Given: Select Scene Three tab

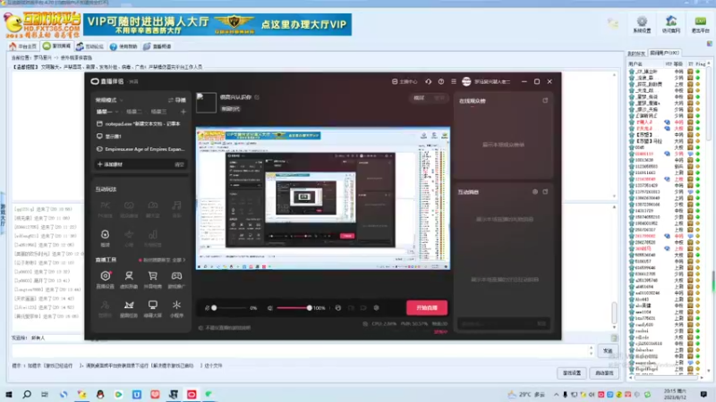Looking at the screenshot, I should click(158, 112).
